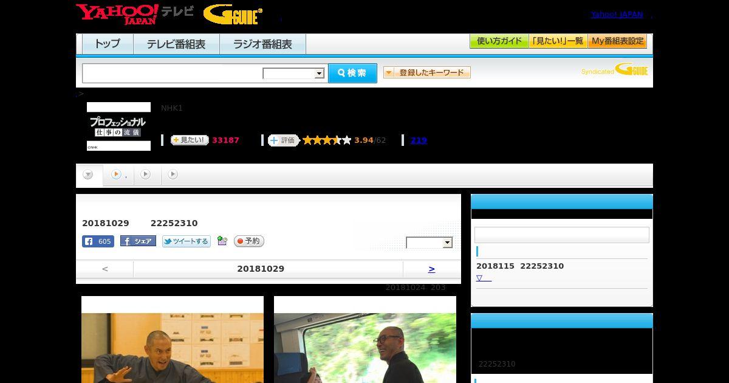Image resolution: width=729 pixels, height=383 pixels.
Task: Click the center 20181029 date label
Action: click(261, 269)
